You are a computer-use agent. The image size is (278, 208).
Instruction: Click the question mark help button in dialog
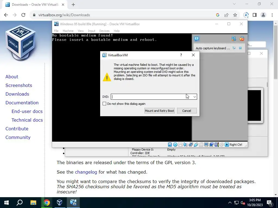point(181,55)
